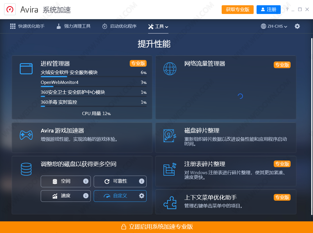Click the network traffic manager globe icon
This screenshot has width=313, height=233.
coord(170,69)
